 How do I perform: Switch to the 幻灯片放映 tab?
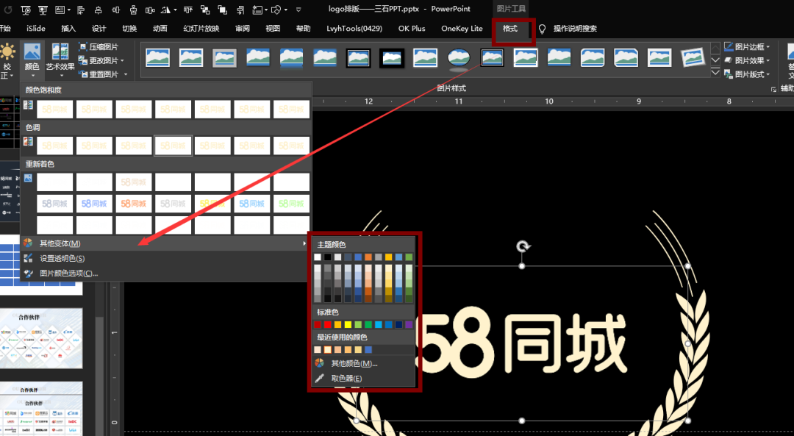click(x=201, y=29)
